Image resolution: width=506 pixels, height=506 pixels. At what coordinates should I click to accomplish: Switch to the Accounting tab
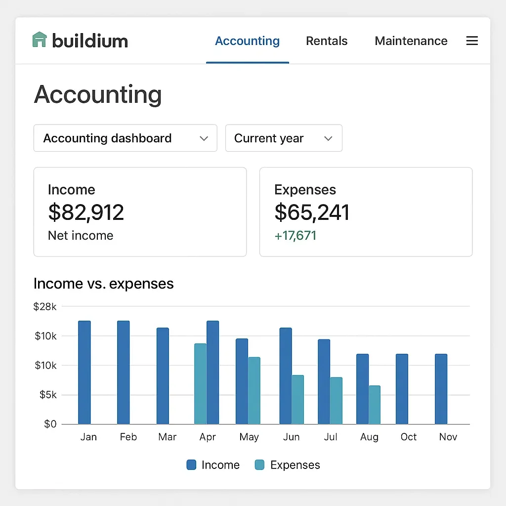247,41
